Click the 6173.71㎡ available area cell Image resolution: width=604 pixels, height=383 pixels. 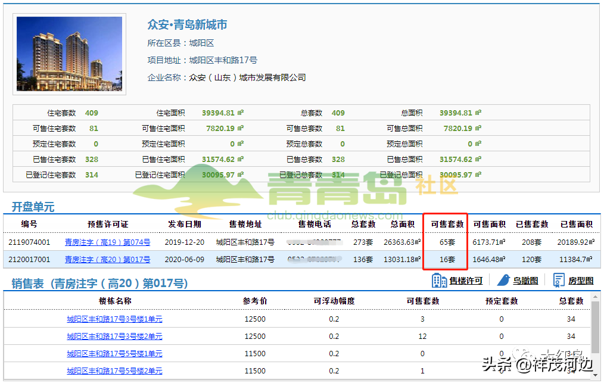[x=489, y=242]
